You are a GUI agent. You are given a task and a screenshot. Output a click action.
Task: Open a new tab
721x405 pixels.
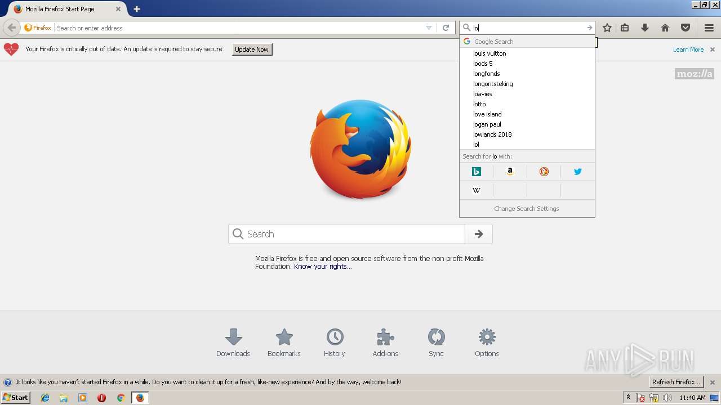137,9
